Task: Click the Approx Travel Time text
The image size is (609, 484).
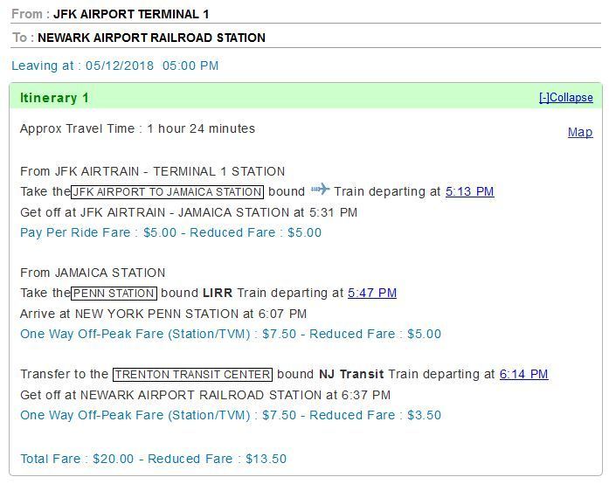Action: coord(137,129)
